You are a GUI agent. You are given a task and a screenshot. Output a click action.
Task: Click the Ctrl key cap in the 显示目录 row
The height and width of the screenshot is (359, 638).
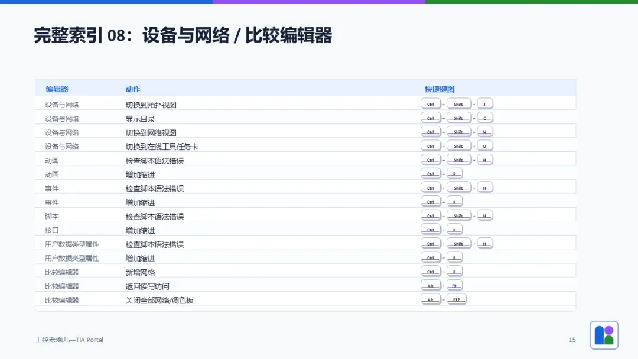431,118
